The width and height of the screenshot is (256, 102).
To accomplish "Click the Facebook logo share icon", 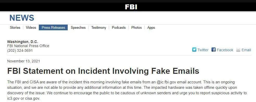I will tap(213, 50).
